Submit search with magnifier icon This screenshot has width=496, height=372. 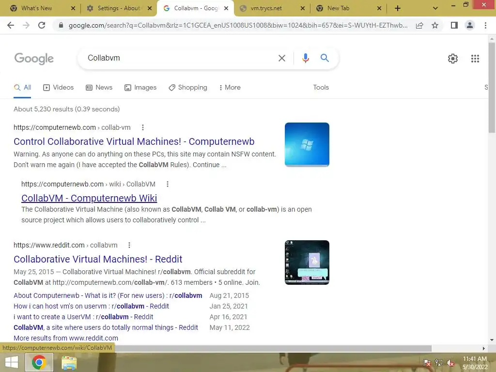325,58
